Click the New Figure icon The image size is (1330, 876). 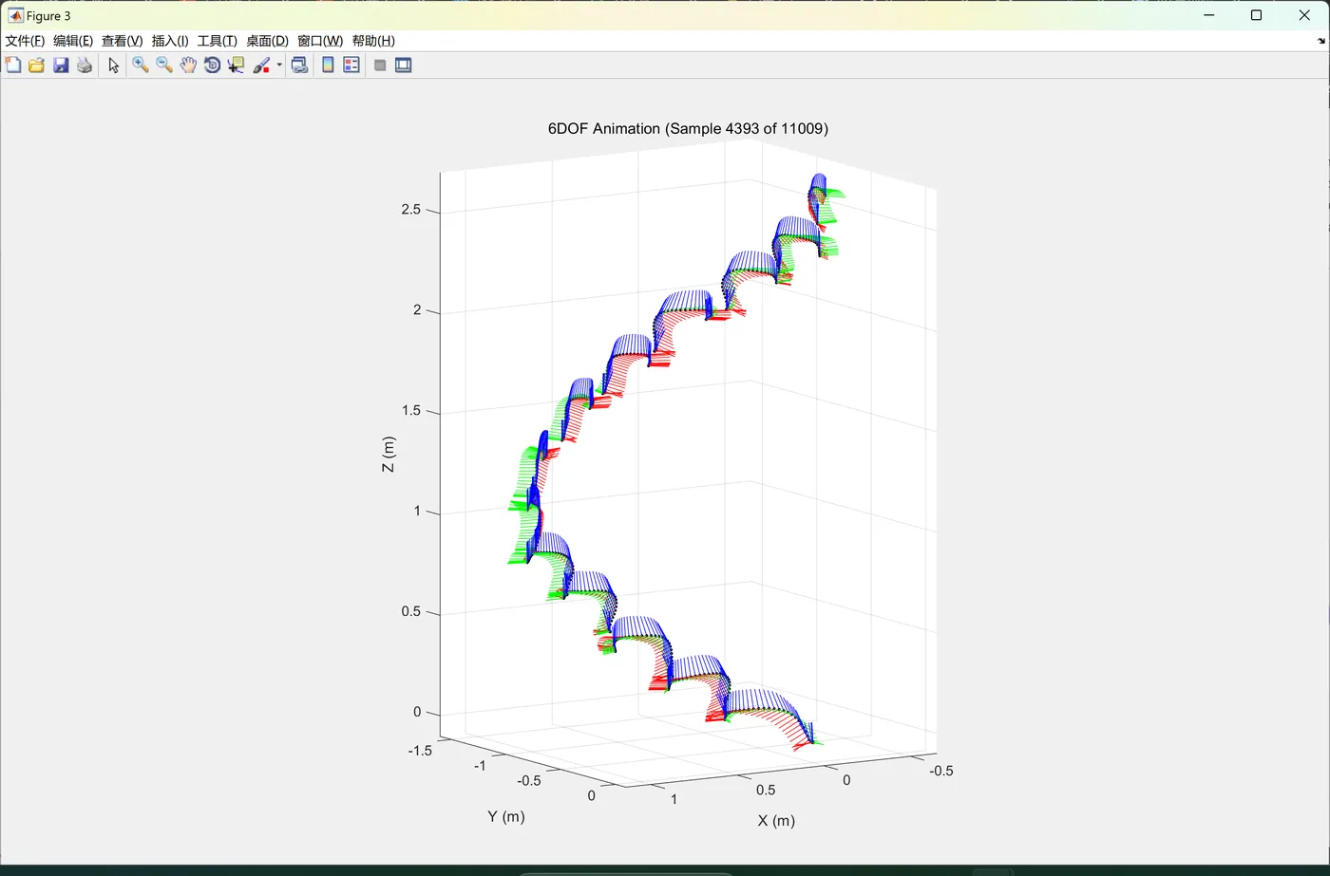13,65
